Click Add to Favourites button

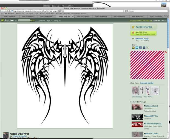tap(143, 27)
